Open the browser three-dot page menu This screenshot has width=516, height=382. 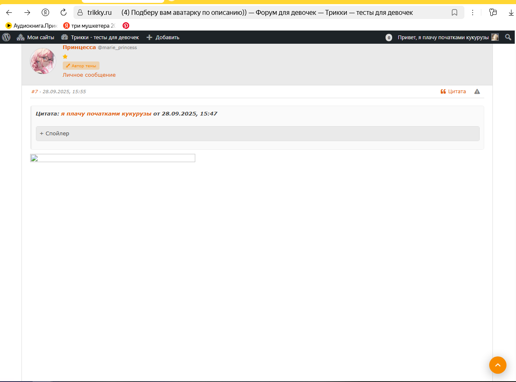click(473, 12)
